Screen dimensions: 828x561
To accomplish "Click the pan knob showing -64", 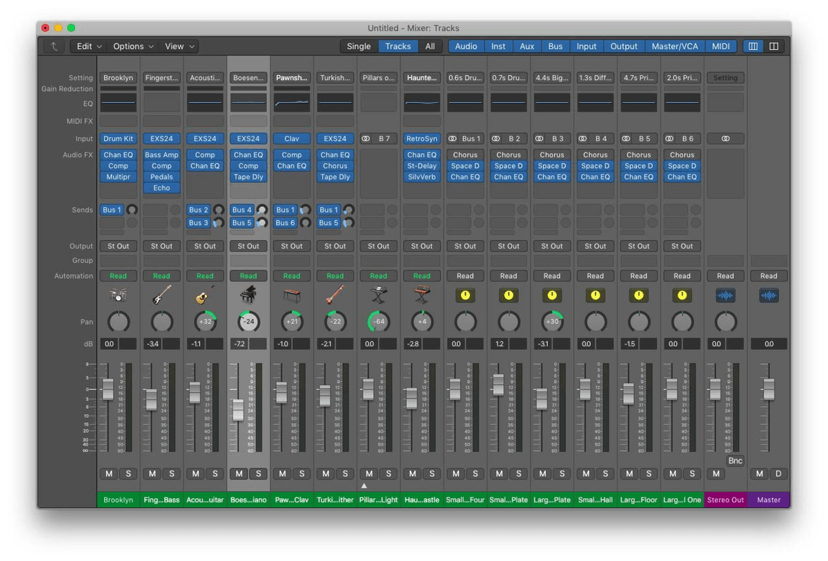I will 379,322.
